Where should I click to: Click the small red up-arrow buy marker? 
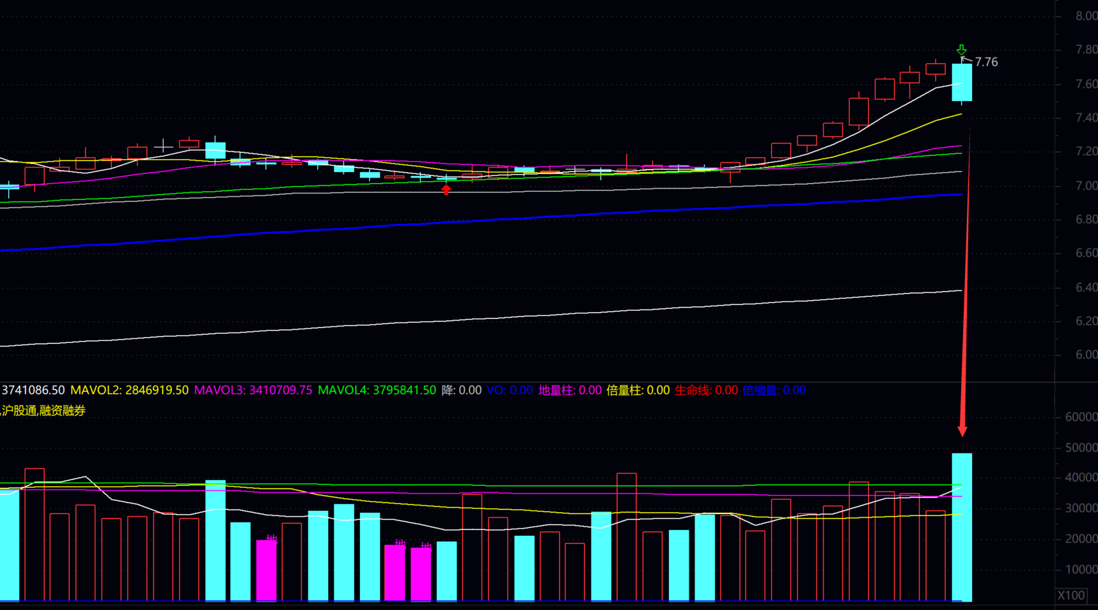click(446, 189)
